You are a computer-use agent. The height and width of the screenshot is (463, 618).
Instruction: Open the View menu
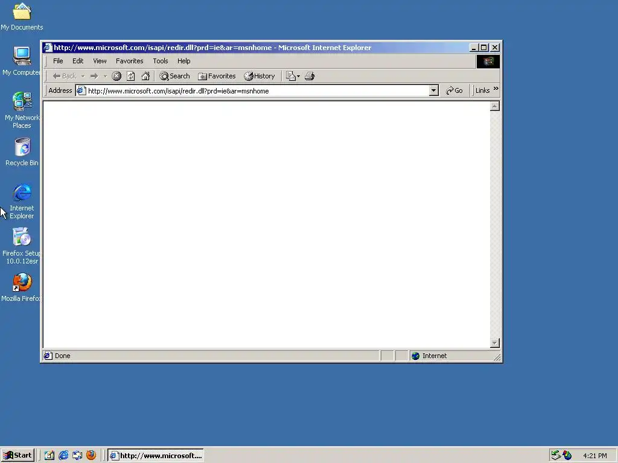pyautogui.click(x=100, y=61)
